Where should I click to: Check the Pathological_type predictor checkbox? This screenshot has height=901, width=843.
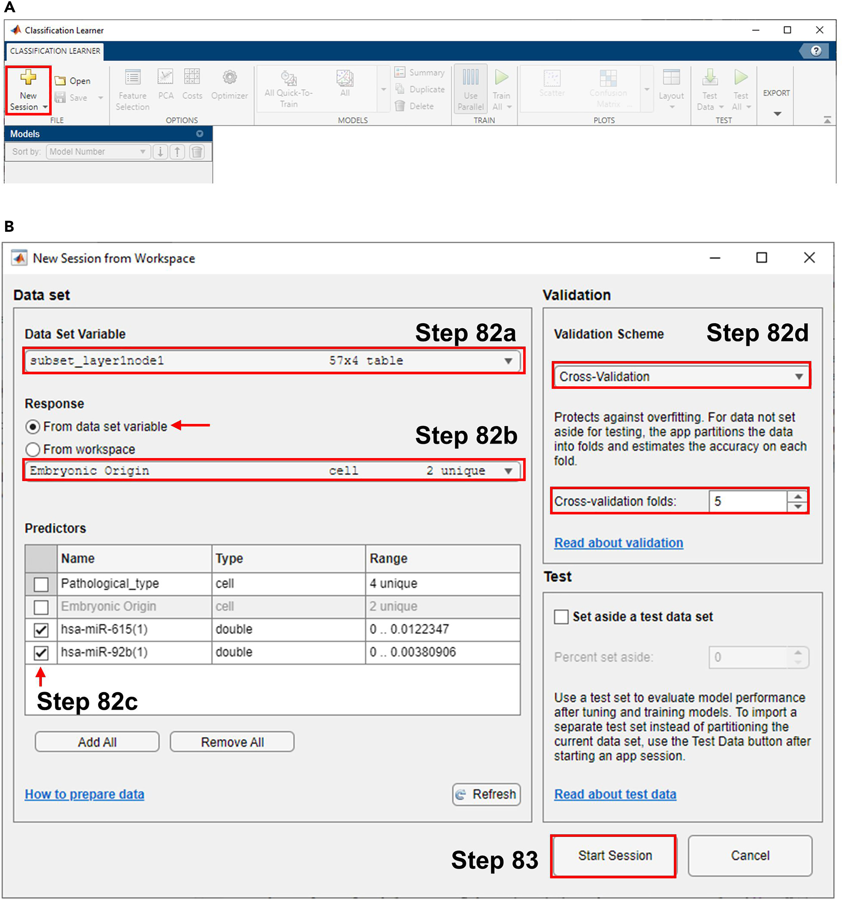pos(41,584)
